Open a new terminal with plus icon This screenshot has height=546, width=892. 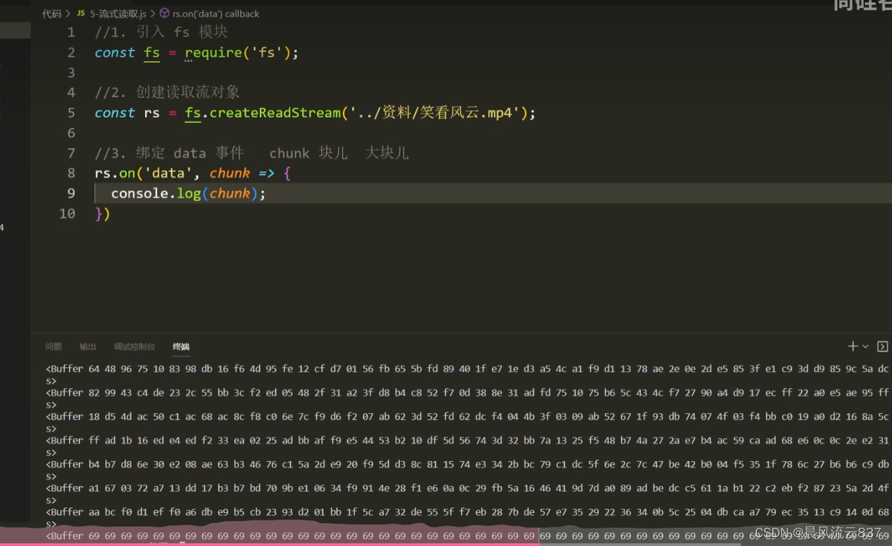pyautogui.click(x=853, y=346)
